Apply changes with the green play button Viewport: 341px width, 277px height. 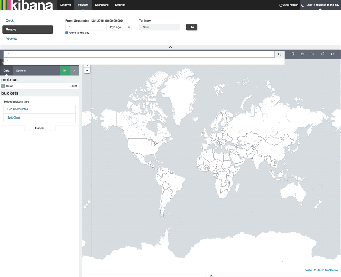[x=65, y=70]
